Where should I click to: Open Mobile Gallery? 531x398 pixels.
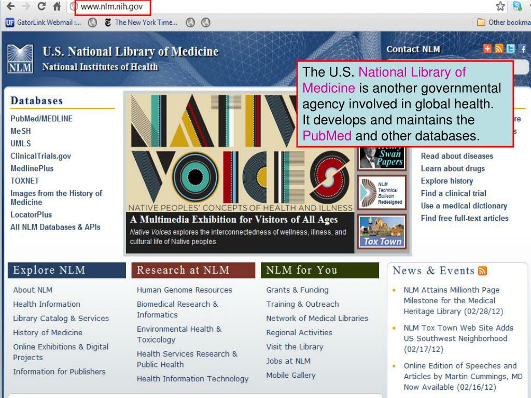pyautogui.click(x=291, y=375)
